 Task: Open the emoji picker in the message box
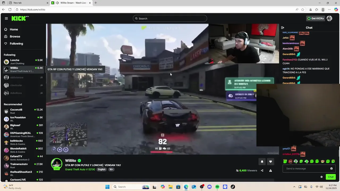pyautogui.click(x=331, y=168)
